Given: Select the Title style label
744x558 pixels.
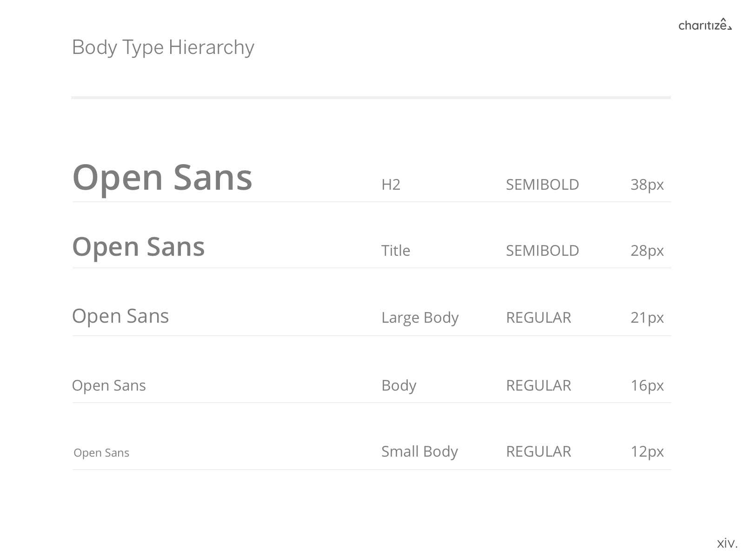Looking at the screenshot, I should (396, 251).
